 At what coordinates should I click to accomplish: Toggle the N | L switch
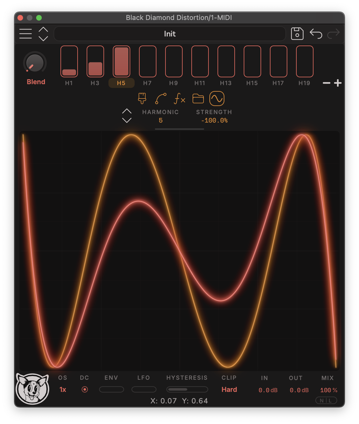[x=326, y=401]
